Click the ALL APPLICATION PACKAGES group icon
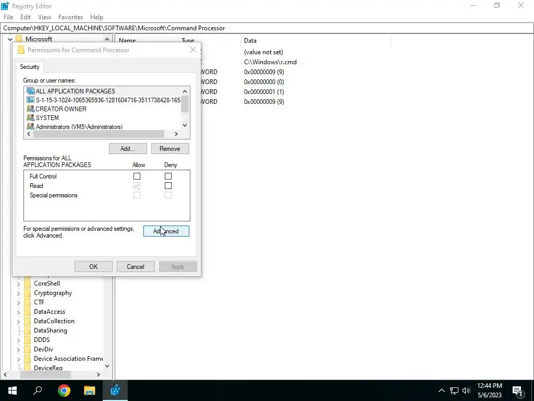This screenshot has height=401, width=534. pos(31,91)
